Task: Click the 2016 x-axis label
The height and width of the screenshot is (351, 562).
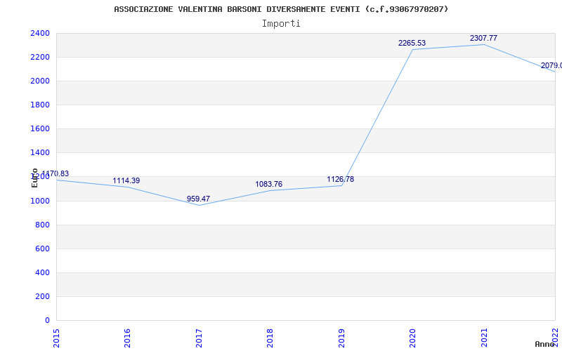Action: [x=128, y=338]
